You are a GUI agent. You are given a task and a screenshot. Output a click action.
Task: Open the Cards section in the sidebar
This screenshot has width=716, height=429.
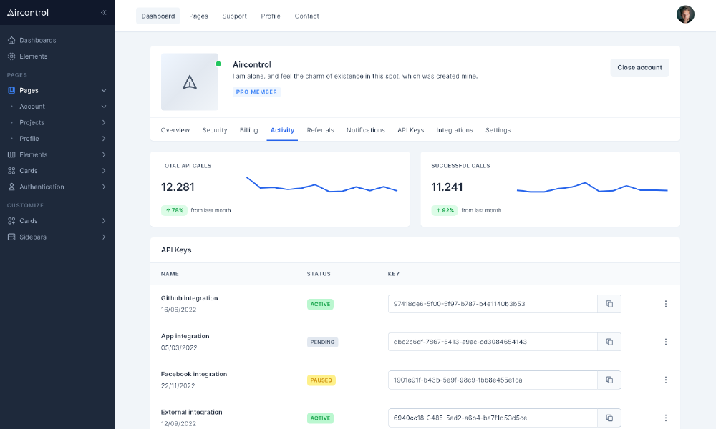[x=29, y=170]
